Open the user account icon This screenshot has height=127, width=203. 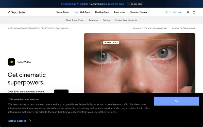[188, 12]
